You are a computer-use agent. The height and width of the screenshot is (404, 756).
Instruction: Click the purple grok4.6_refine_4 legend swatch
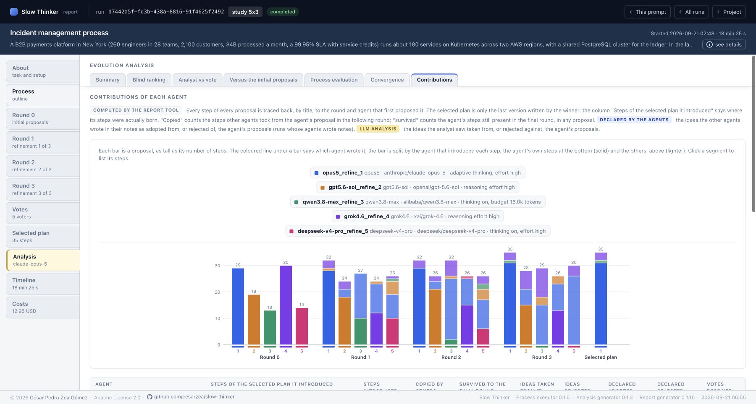click(x=338, y=216)
